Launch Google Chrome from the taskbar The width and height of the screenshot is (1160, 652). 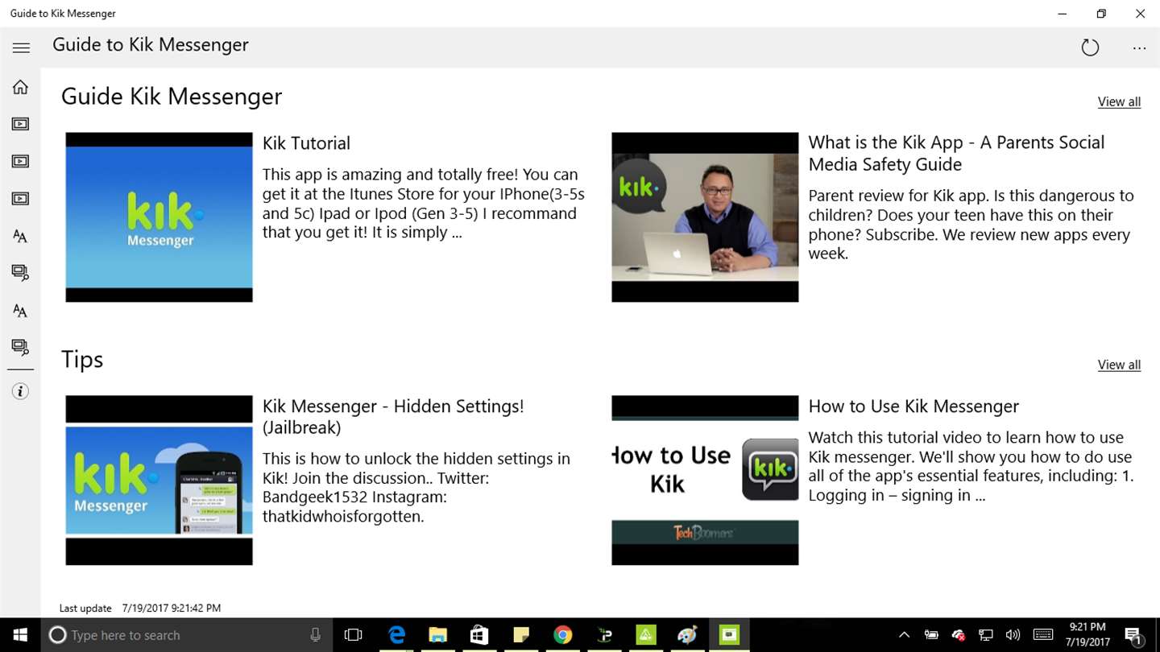[563, 635]
